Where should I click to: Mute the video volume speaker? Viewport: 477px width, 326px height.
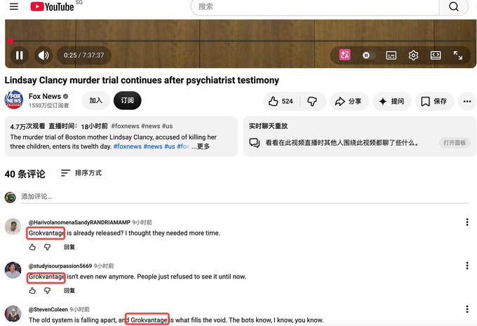[x=43, y=55]
